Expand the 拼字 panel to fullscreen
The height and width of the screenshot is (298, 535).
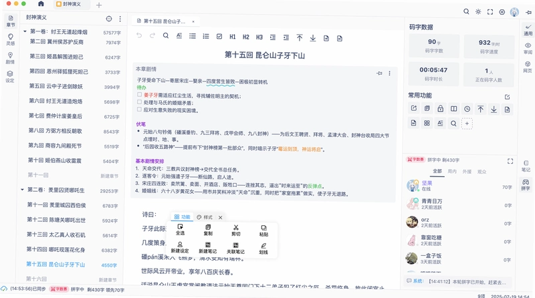(510, 161)
